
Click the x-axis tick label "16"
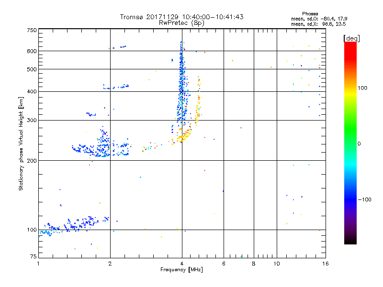tap(326, 264)
